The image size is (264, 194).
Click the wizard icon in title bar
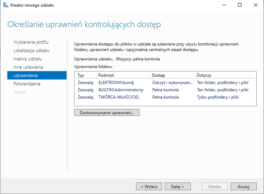click(x=6, y=5)
